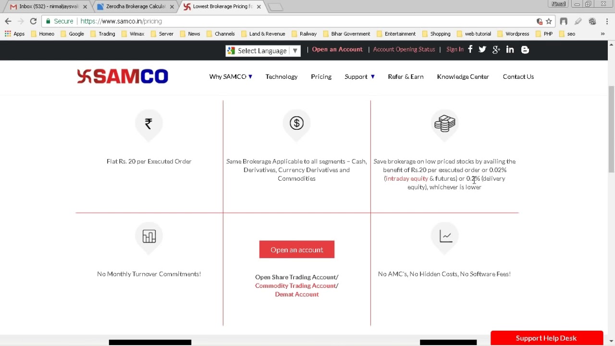Screen dimensions: 615x346
Task: Follow the intraday equity link
Action: click(406, 178)
